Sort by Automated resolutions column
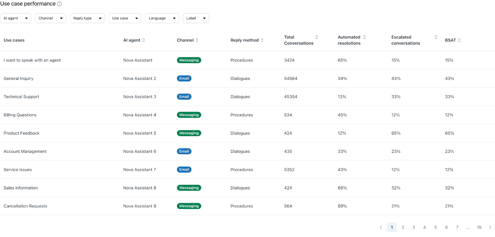Viewport: 495px width, 237px height. (x=364, y=37)
